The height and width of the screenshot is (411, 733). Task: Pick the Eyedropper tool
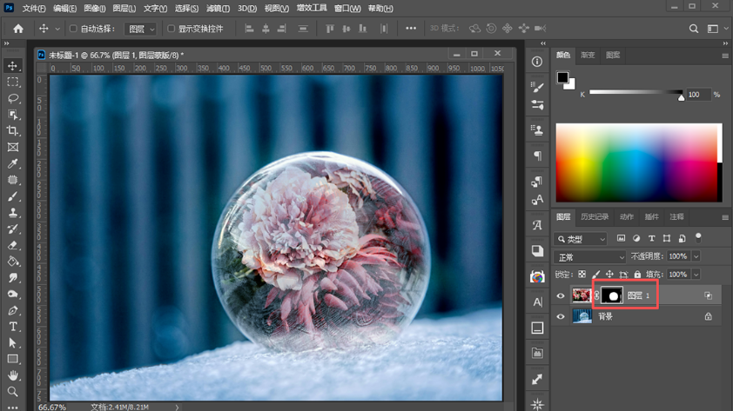click(x=12, y=163)
